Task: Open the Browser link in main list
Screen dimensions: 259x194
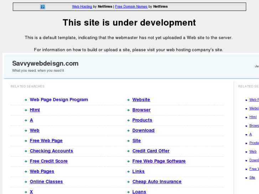Action: click(x=141, y=110)
